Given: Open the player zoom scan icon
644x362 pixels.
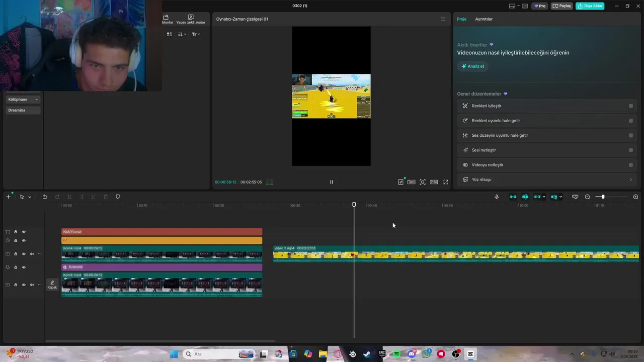Looking at the screenshot, I should (423, 182).
